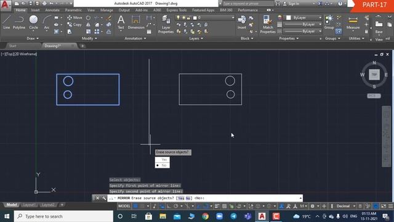Expand the Block panel
Viewport: 394px width, 222px height.
(247, 38)
